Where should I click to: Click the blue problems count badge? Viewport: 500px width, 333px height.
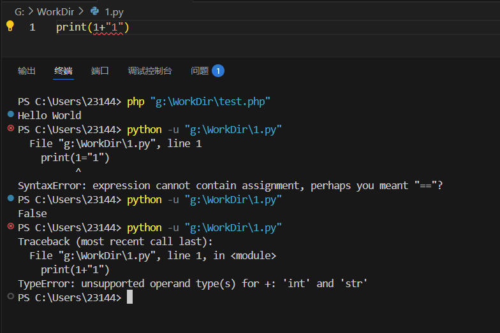click(217, 71)
